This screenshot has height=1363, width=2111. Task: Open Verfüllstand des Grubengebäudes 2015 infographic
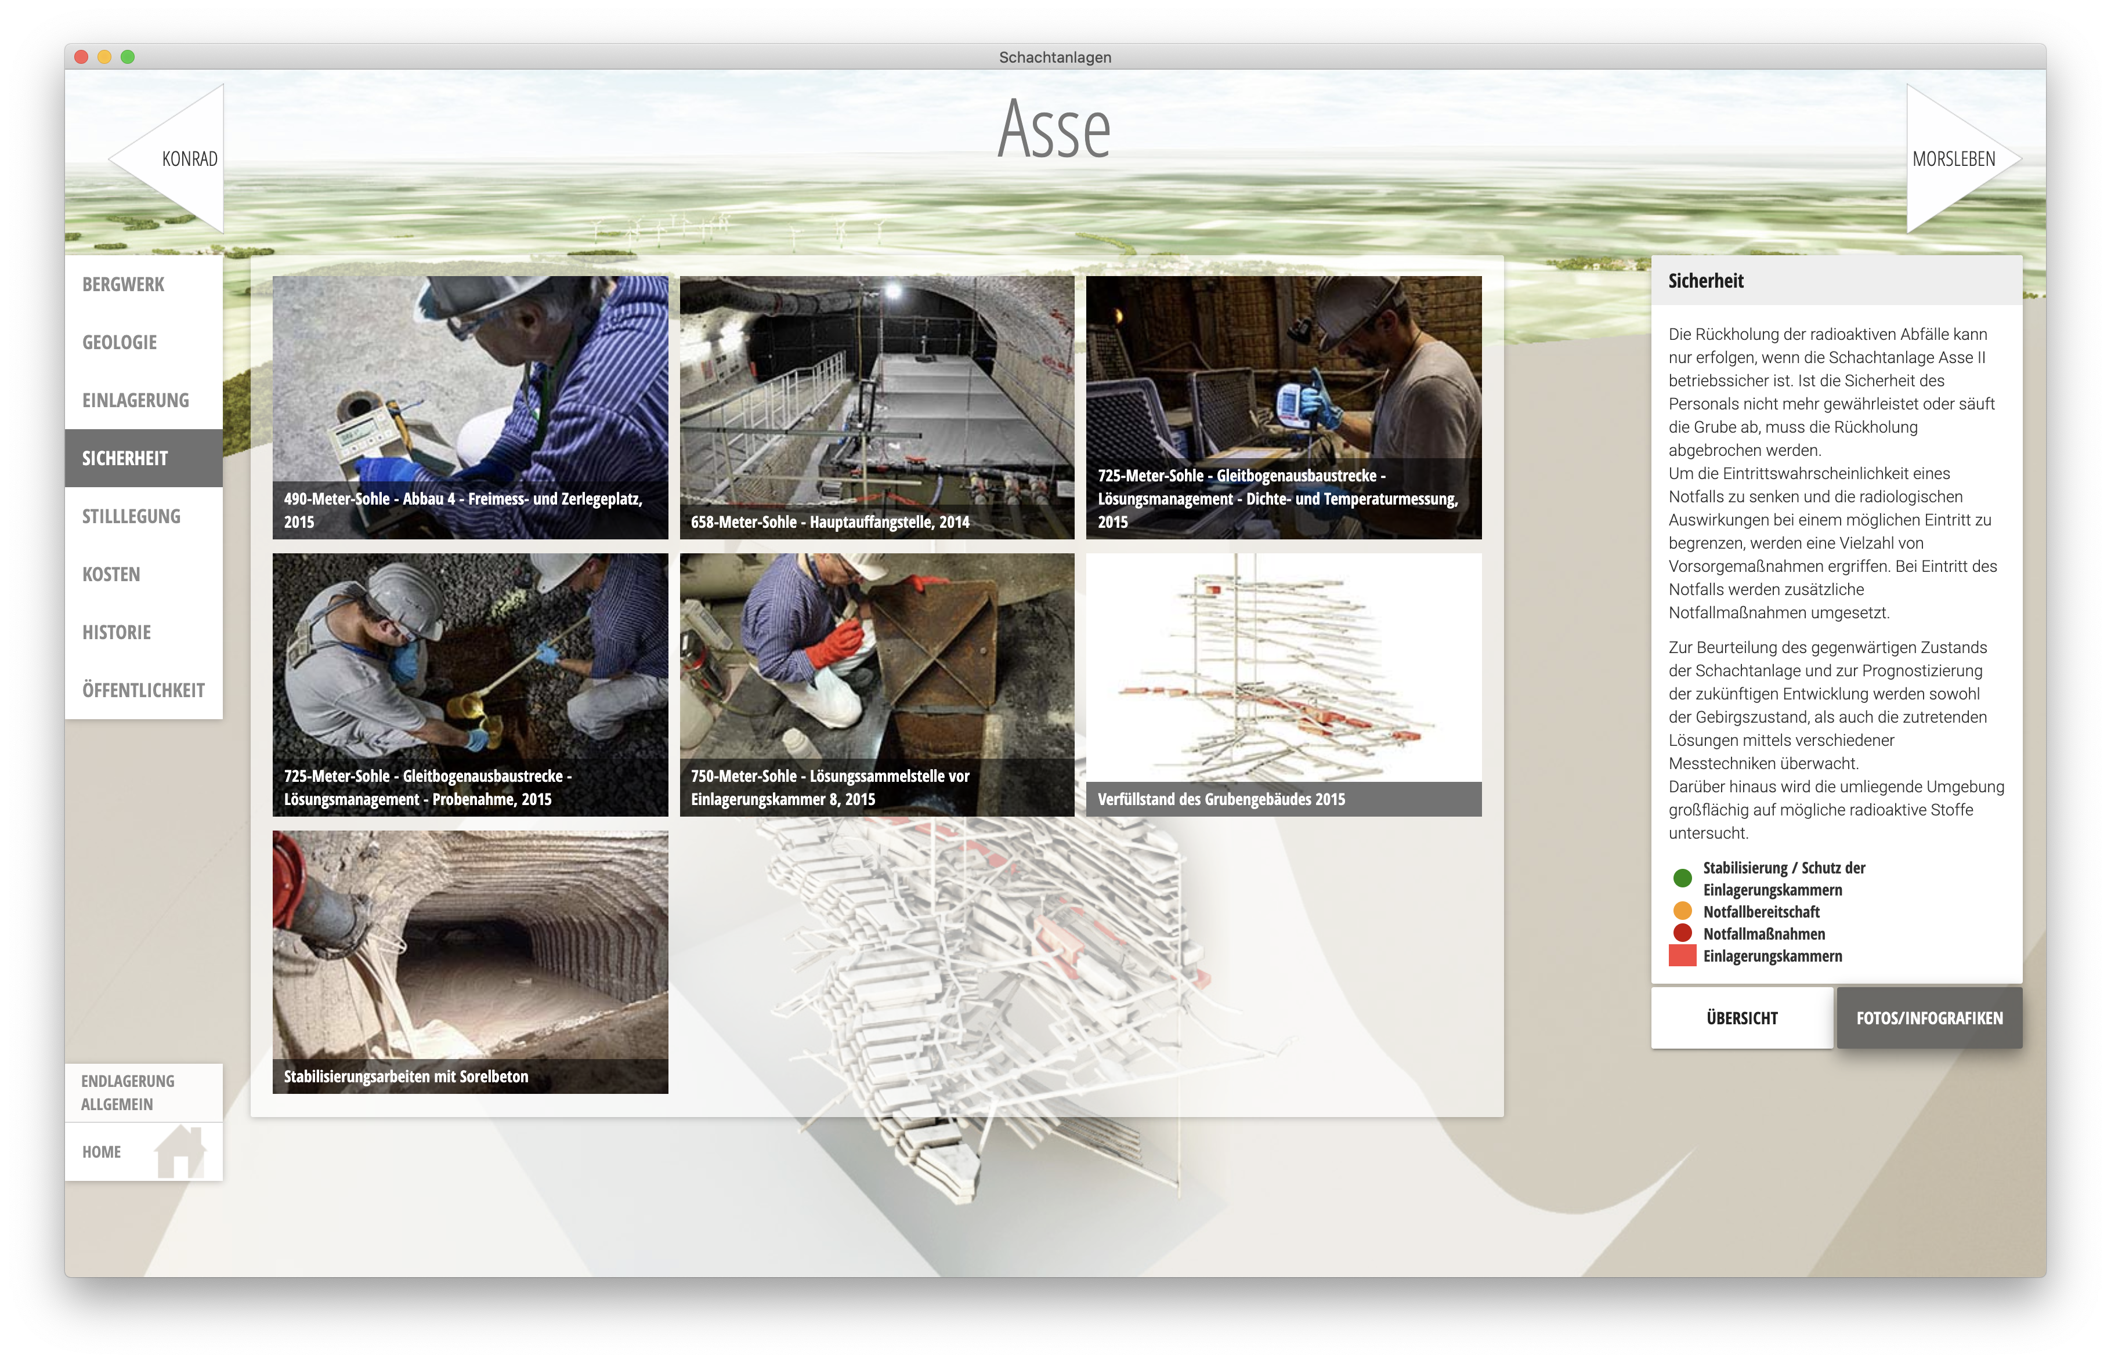click(1283, 684)
